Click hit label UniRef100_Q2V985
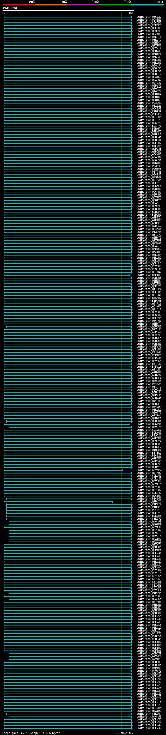Screen dimensions: 166x735 click(149, 83)
